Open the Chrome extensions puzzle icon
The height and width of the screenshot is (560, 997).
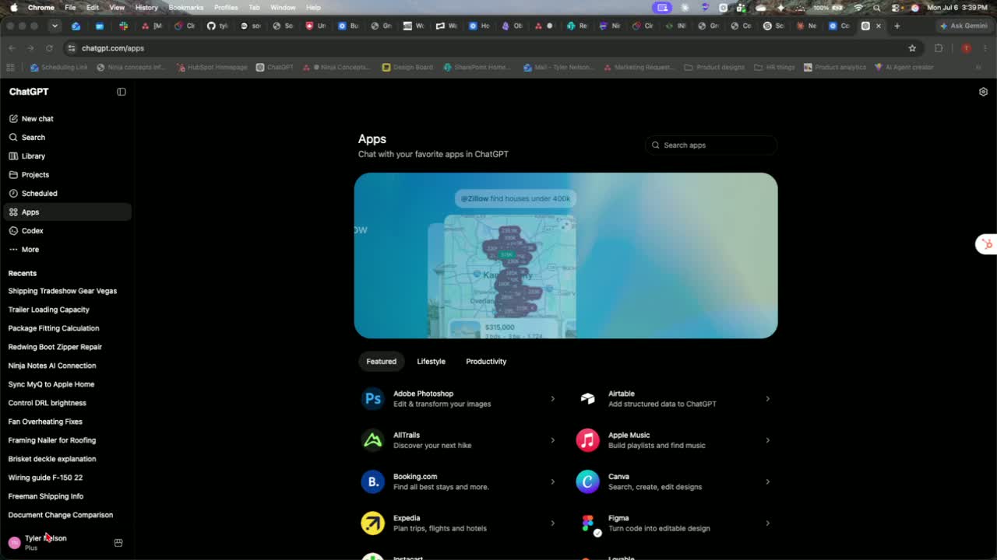[939, 48]
